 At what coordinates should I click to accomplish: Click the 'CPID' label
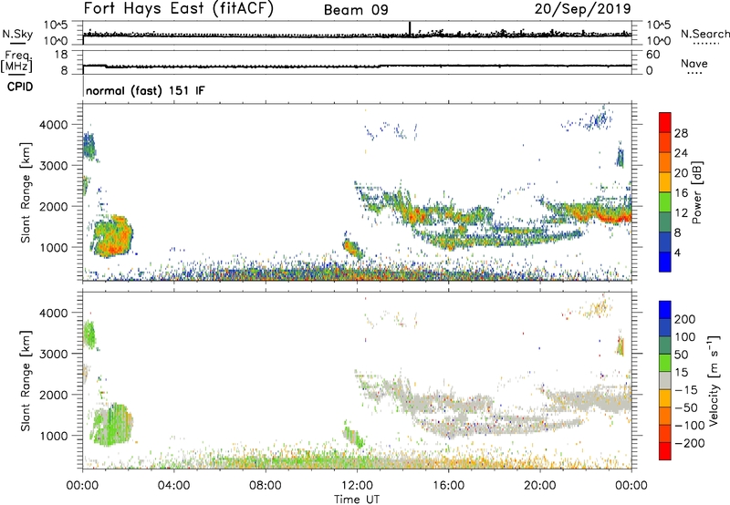pos(20,87)
